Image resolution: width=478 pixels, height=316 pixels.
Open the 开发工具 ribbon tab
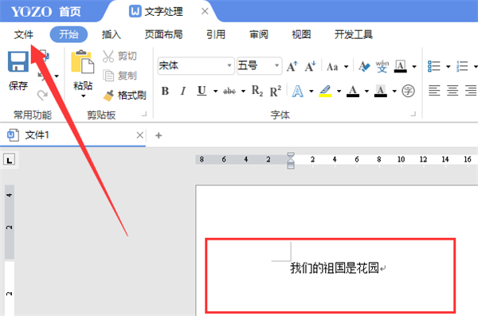coord(354,34)
